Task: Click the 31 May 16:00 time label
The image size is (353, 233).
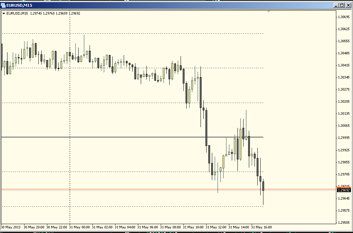Action: click(x=261, y=227)
